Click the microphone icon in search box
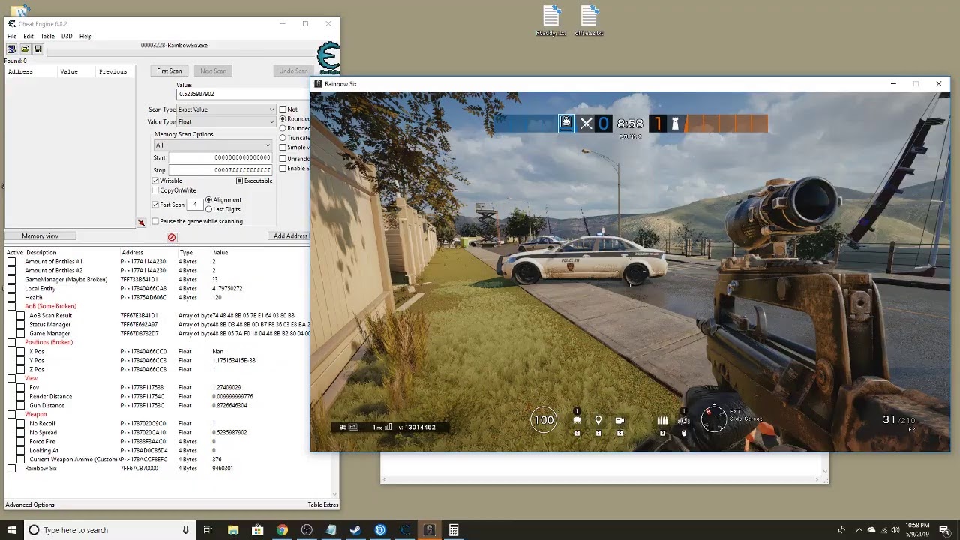The width and height of the screenshot is (960, 540). pyautogui.click(x=185, y=530)
